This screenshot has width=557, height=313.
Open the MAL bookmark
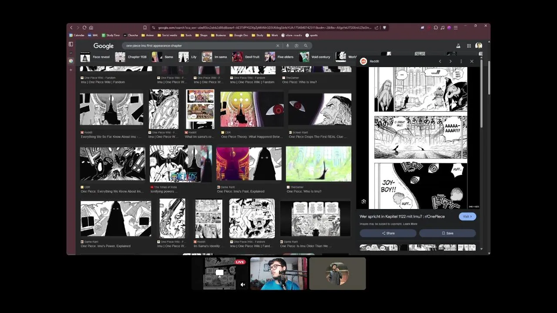coord(93,35)
